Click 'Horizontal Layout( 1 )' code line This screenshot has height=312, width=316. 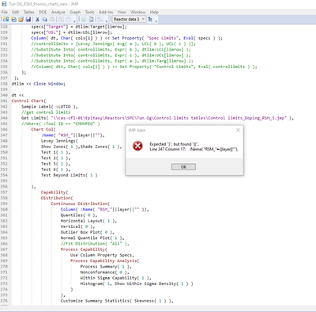click(x=88, y=221)
